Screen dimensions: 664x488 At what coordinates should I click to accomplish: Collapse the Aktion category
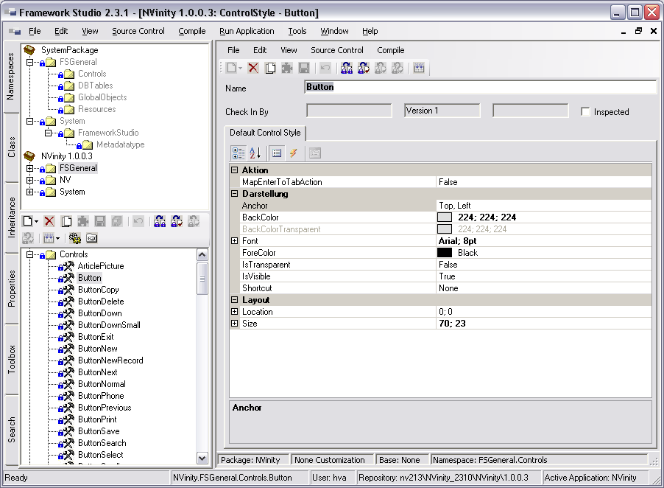tap(235, 170)
